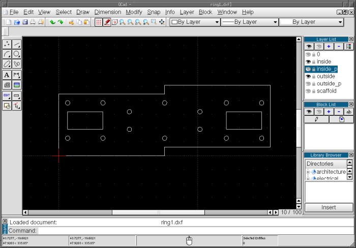Open the color By Layer dropdown

(195, 22)
